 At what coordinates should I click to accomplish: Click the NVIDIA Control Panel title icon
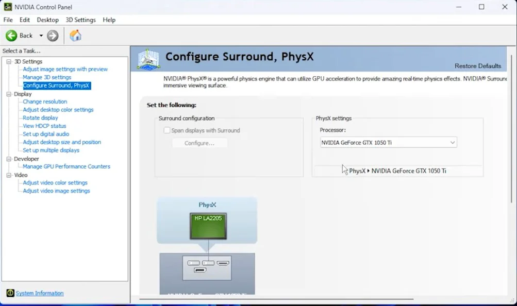click(8, 7)
